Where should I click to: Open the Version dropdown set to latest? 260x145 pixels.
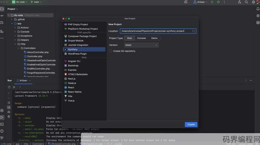pyautogui.click(x=141, y=45)
